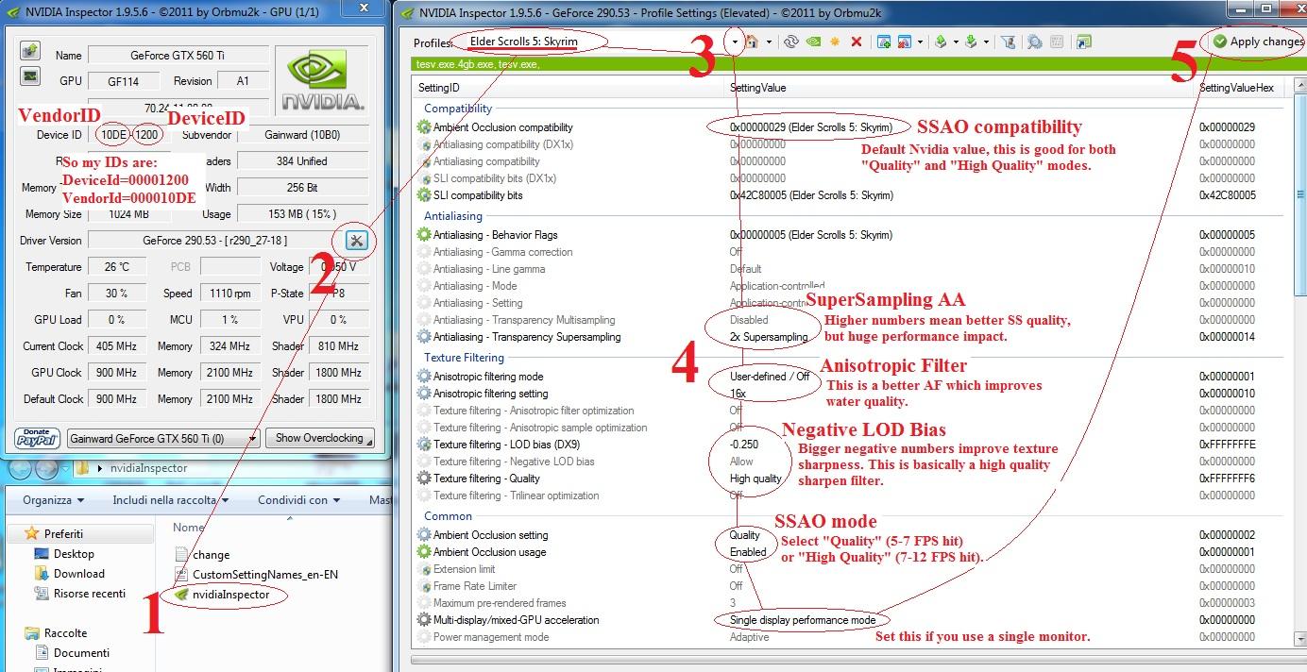1307x672 pixels.
Task: Click the yellow star create profile icon
Action: [835, 42]
